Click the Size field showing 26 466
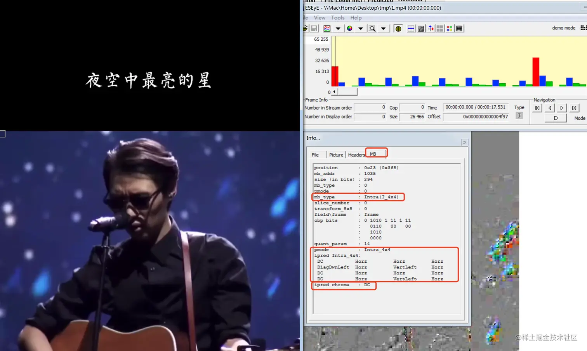 [412, 117]
